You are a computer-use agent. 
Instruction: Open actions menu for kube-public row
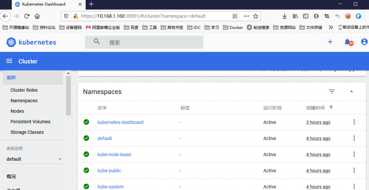click(354, 171)
